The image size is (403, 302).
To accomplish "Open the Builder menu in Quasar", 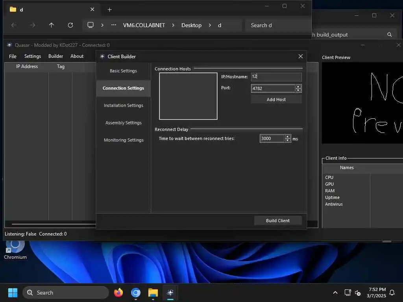I will [55, 56].
